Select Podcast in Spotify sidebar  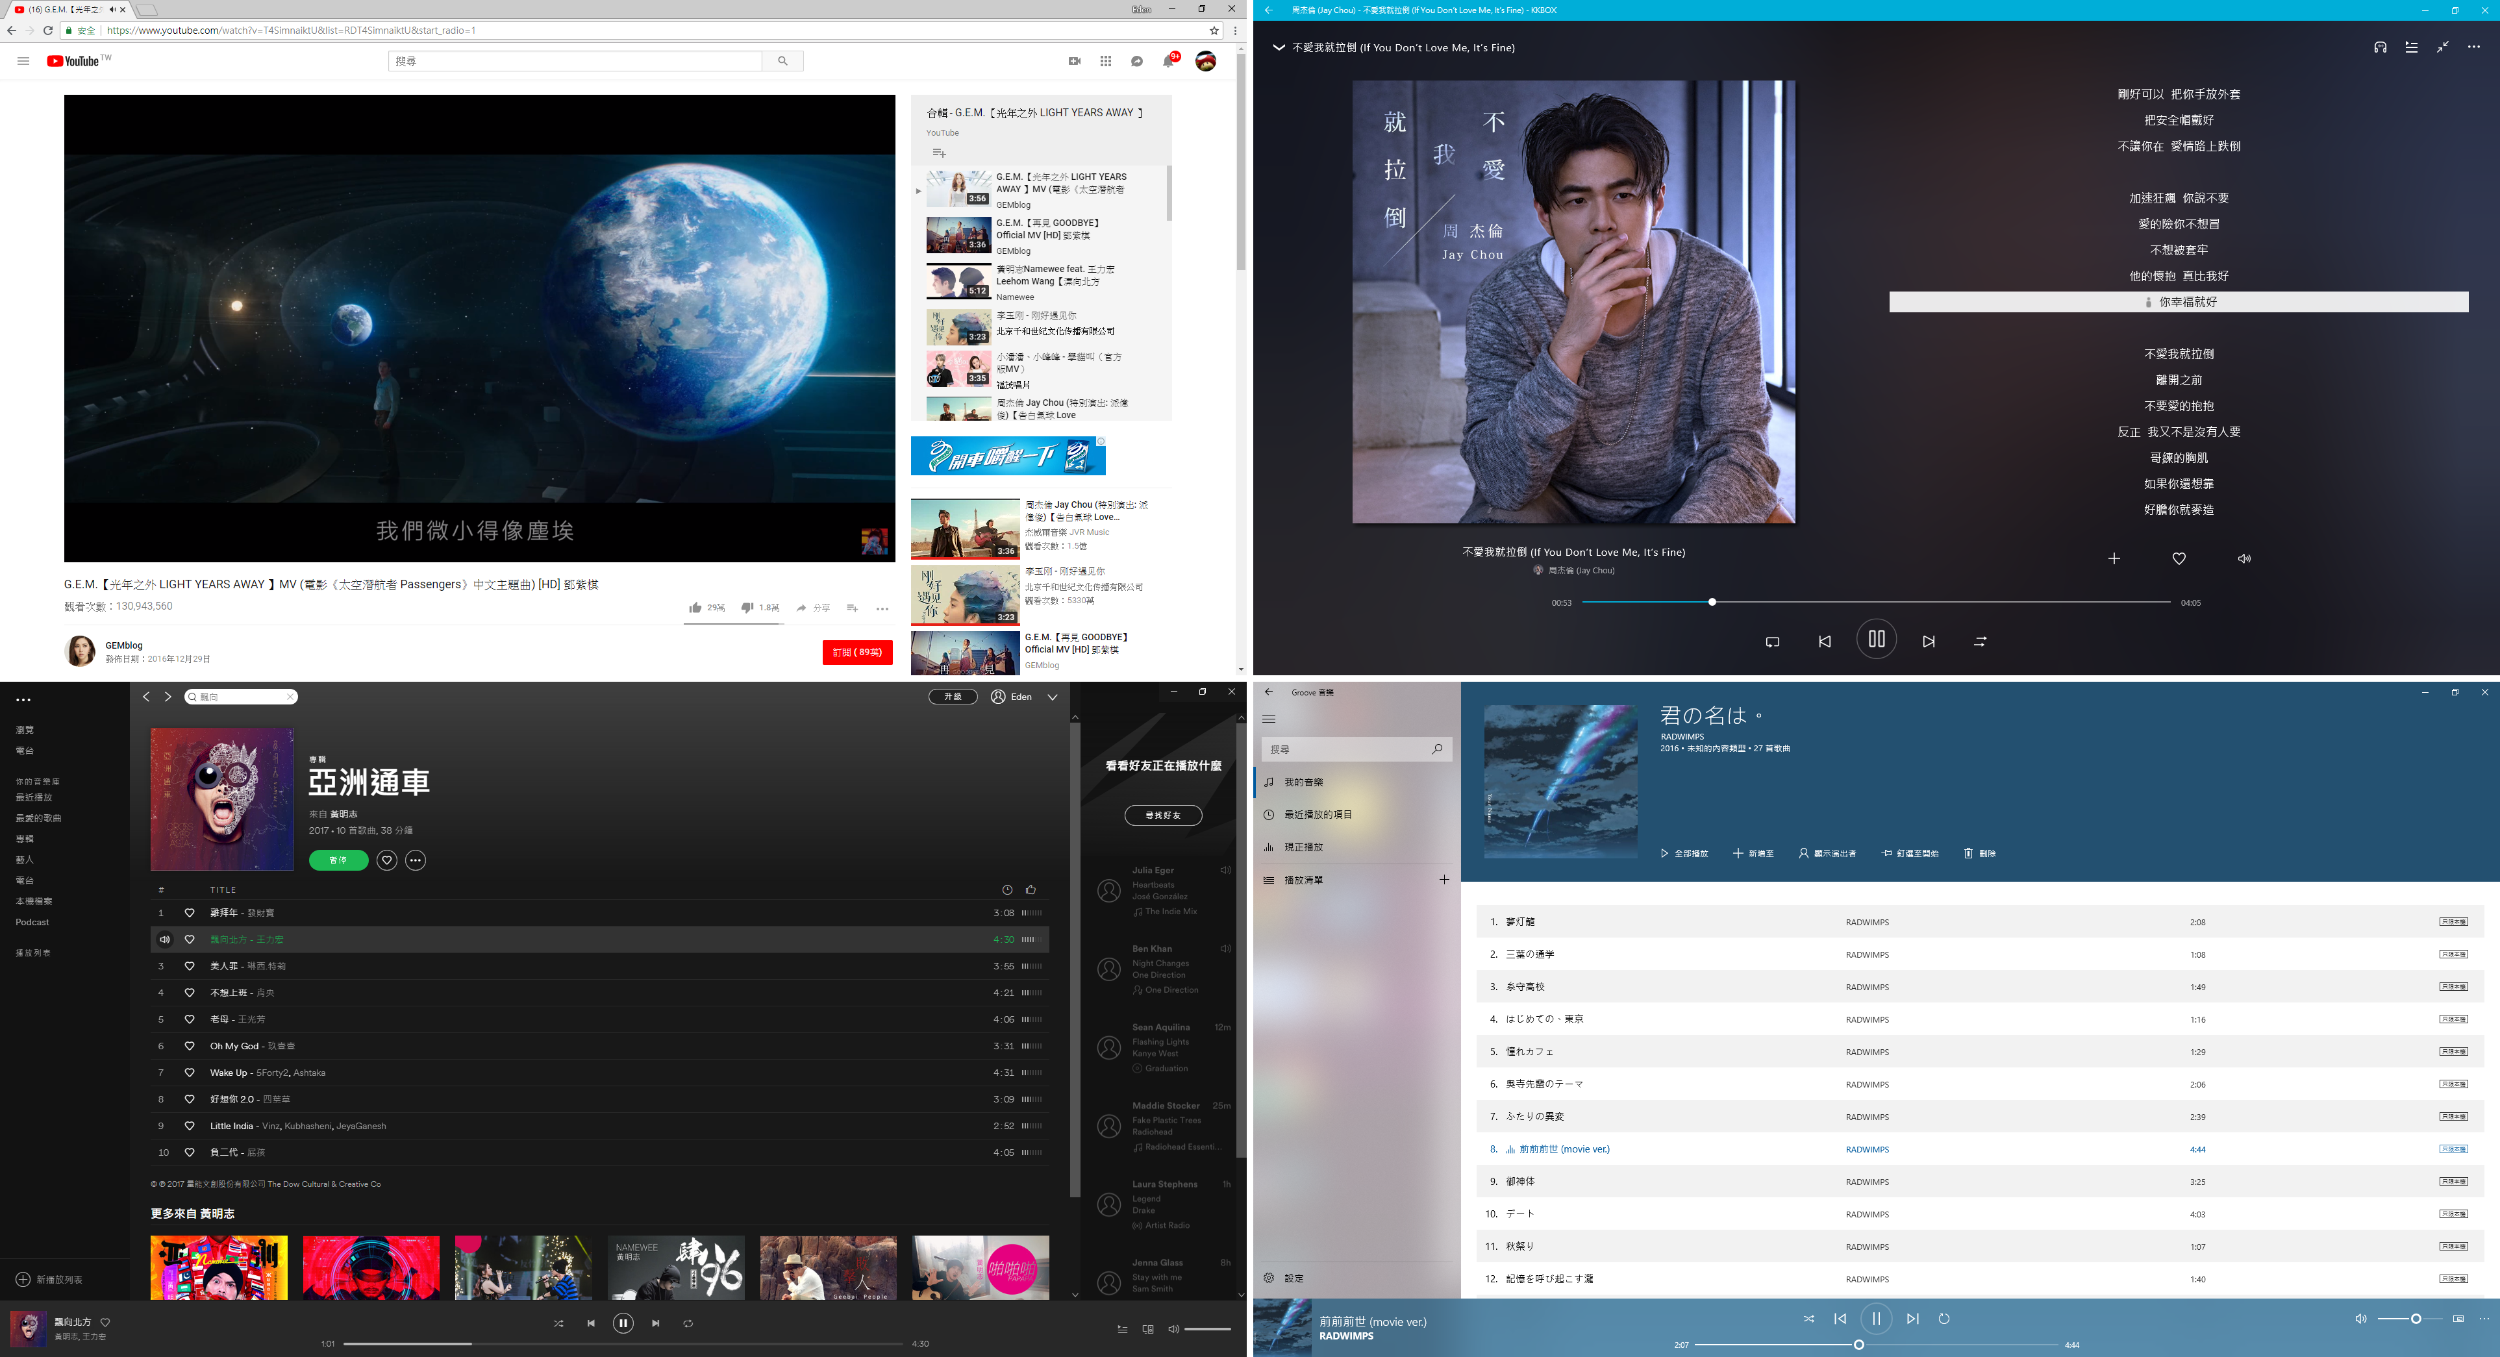tap(32, 922)
